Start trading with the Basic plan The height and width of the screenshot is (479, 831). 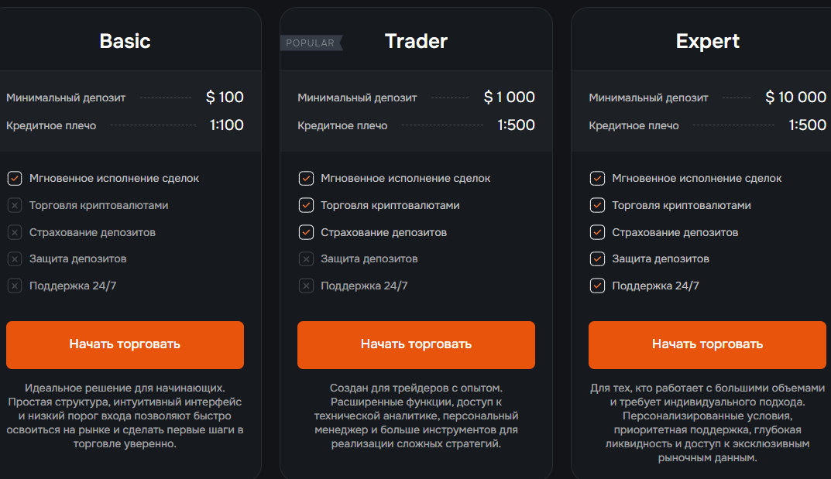pyautogui.click(x=125, y=344)
